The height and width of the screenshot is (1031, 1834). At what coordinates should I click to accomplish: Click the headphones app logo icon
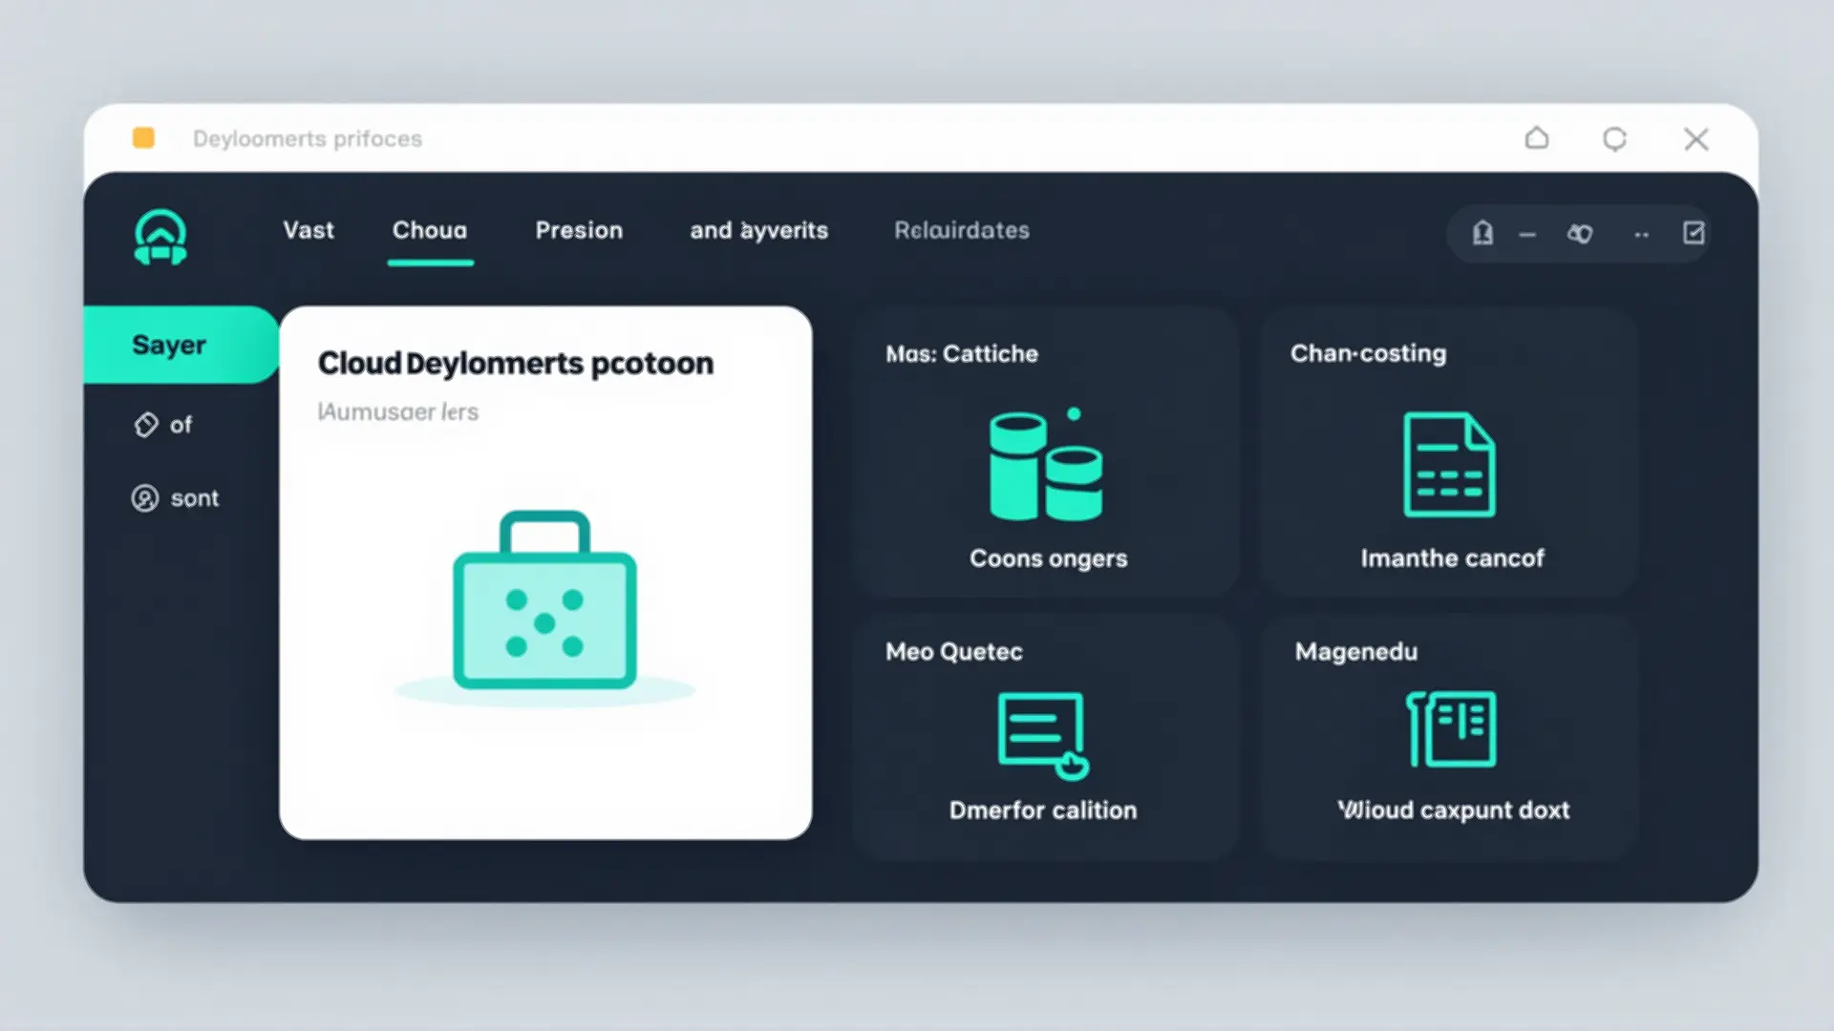160,237
